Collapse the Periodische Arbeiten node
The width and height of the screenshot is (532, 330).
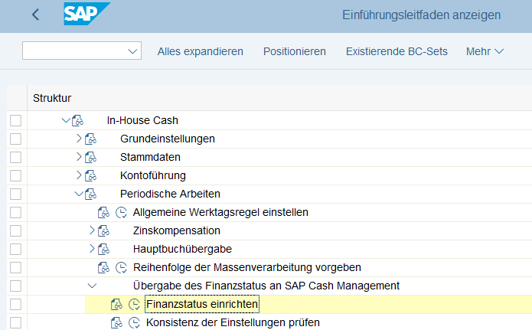pyautogui.click(x=78, y=194)
